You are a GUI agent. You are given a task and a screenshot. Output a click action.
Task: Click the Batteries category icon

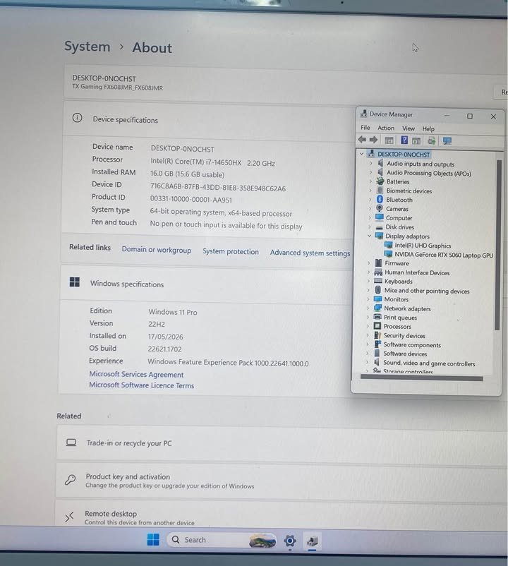[380, 181]
